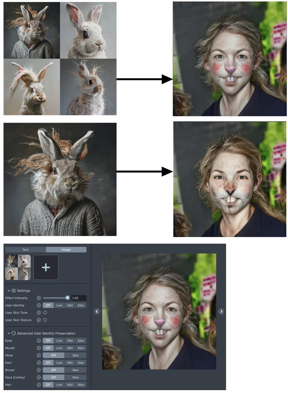Select the rabbit collage reference thumbnail
Viewport: 288px width, 393px height.
point(18,267)
